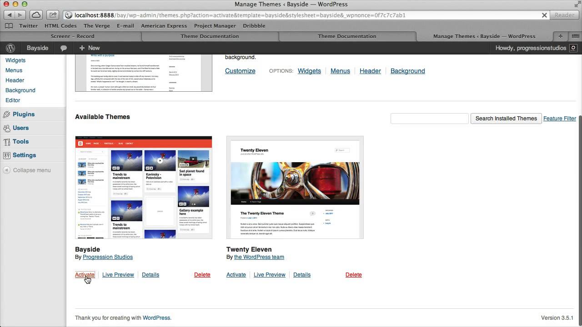Viewport: 582px width, 327px height.
Task: Click Header link in theme OPTIONS row
Action: tap(370, 71)
